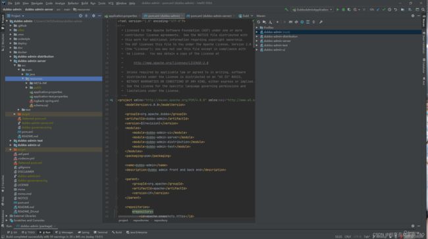The height and width of the screenshot is (239, 428).
Task: Click the Git update project icon
Action: click(x=378, y=10)
